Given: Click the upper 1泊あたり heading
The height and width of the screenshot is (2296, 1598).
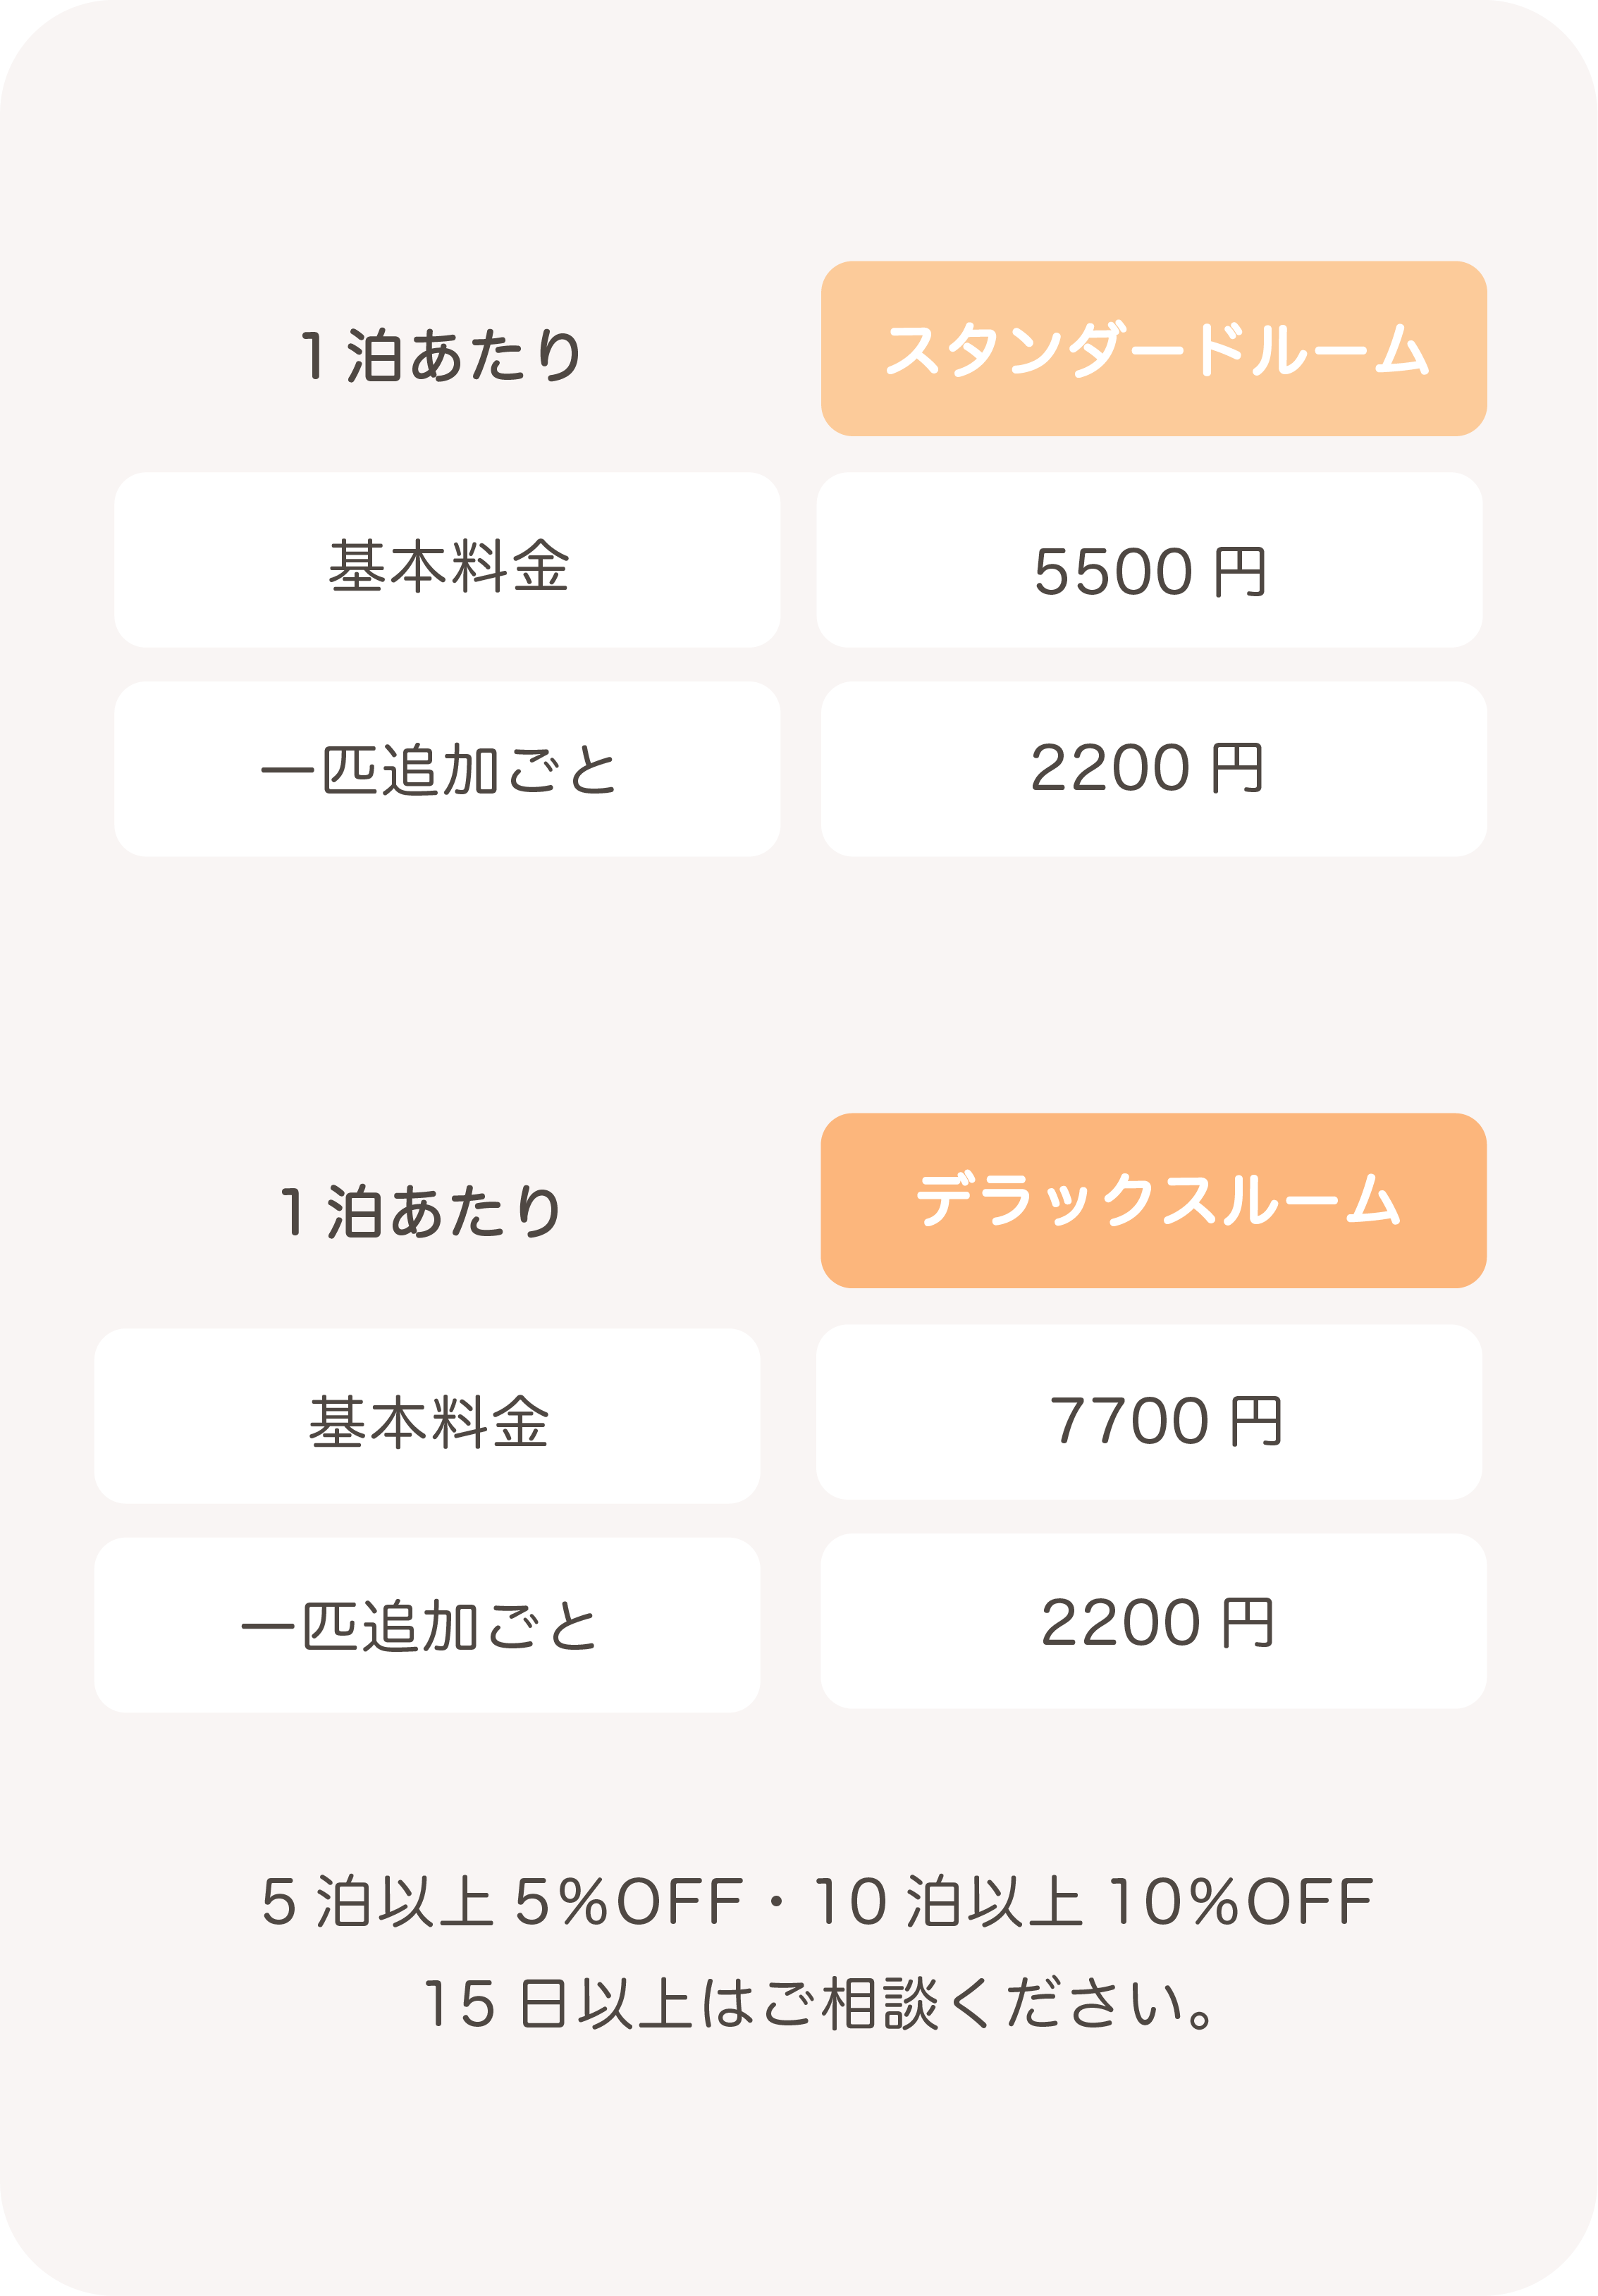Looking at the screenshot, I should 440,355.
